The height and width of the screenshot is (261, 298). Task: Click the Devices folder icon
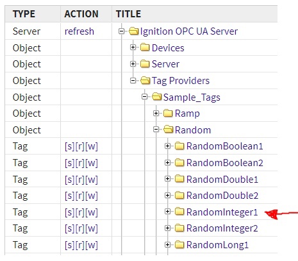point(145,47)
